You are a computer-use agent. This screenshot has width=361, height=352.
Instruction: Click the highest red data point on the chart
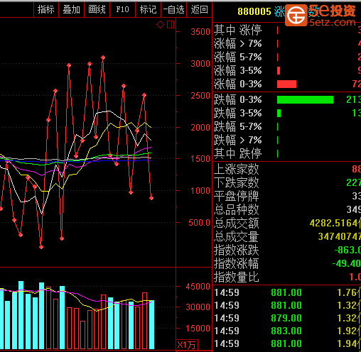[x=103, y=57]
